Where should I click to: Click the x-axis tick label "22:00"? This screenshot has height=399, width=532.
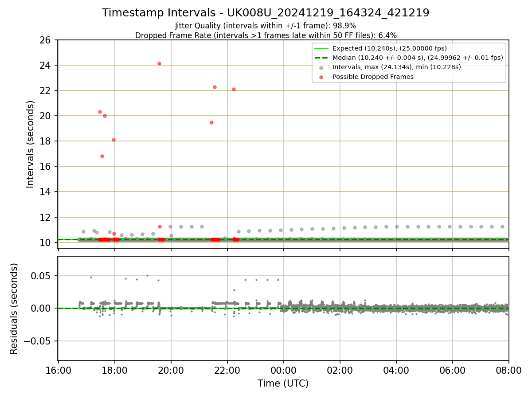(x=227, y=371)
